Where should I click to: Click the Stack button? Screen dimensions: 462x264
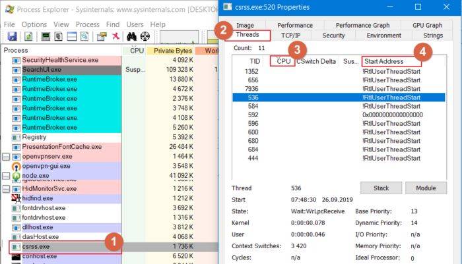[x=381, y=188]
